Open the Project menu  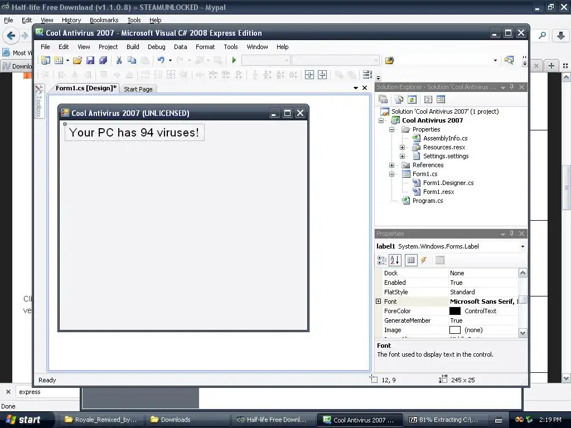pyautogui.click(x=108, y=47)
